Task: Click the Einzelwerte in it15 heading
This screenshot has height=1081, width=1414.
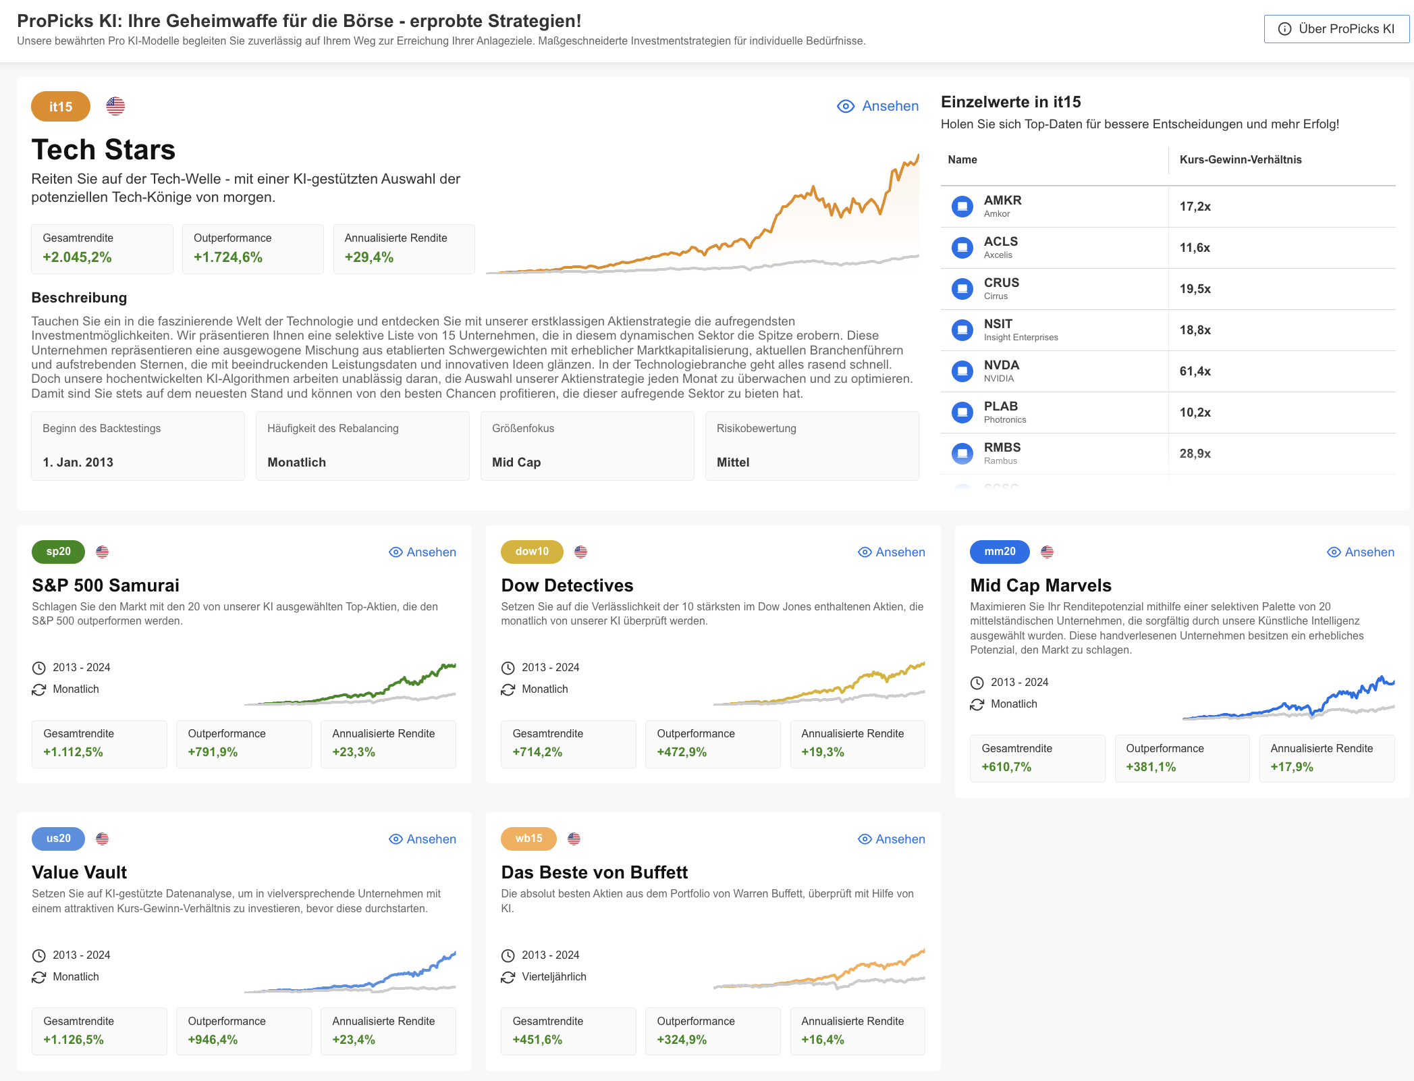Action: tap(1010, 102)
